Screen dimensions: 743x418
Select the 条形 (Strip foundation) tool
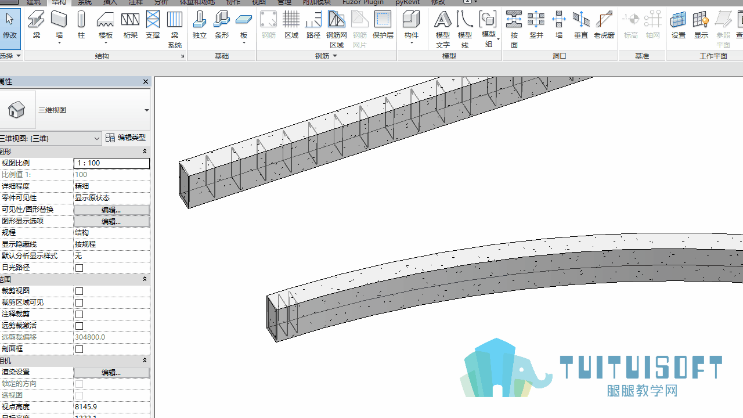[x=222, y=24]
